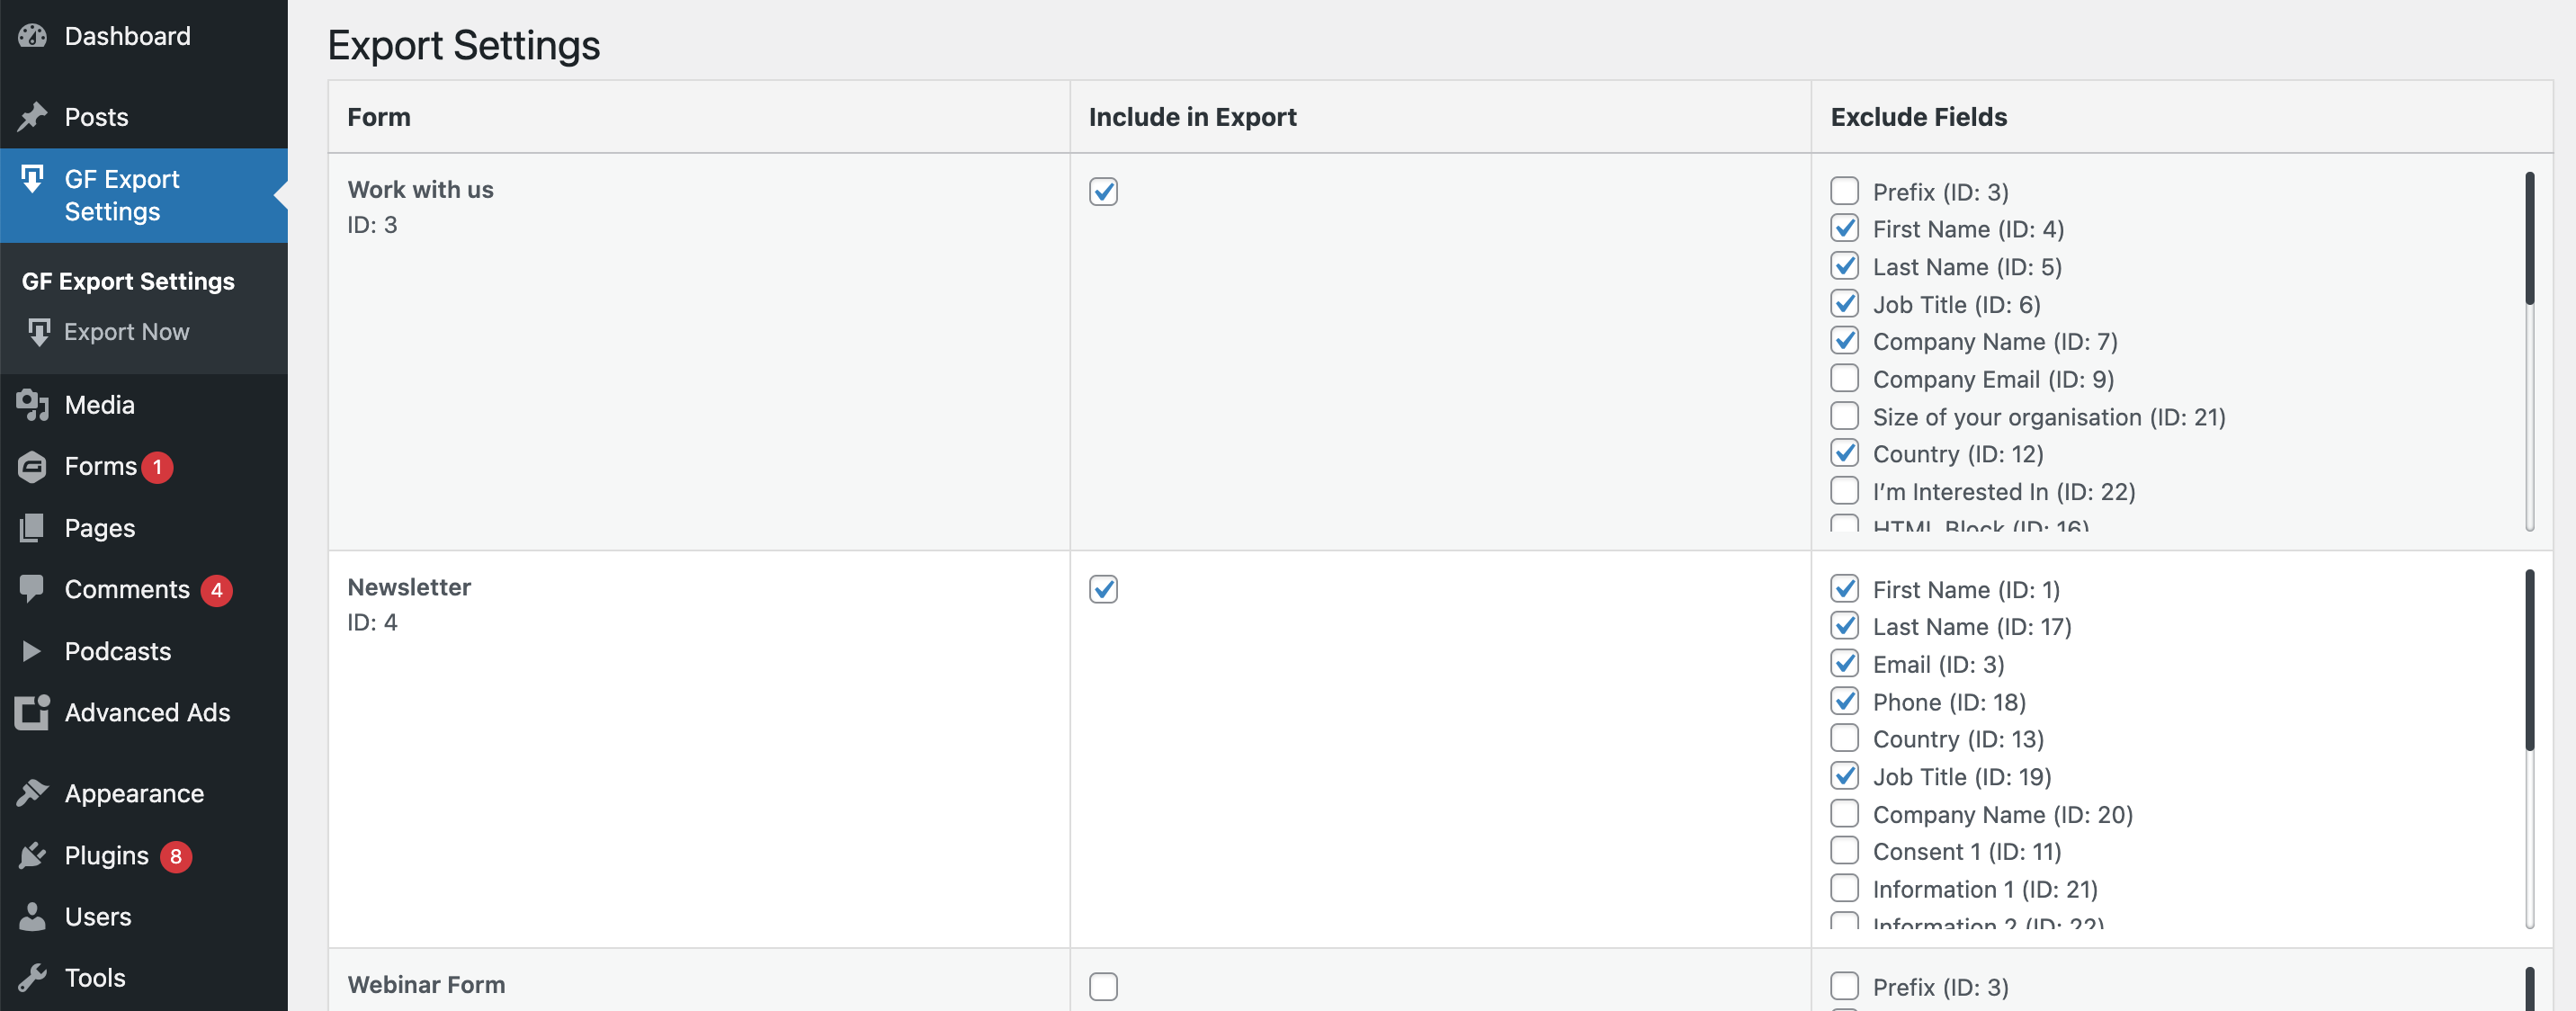Click the Dashboard gauge icon
This screenshot has width=2576, height=1011.
tap(32, 36)
